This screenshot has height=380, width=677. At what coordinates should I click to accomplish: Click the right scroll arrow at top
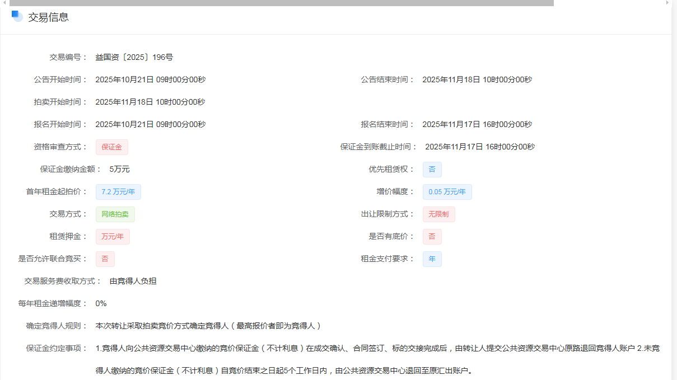(667, 3)
